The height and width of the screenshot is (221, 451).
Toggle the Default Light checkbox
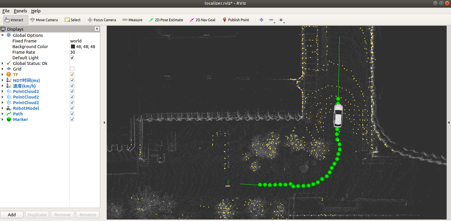[x=72, y=58]
